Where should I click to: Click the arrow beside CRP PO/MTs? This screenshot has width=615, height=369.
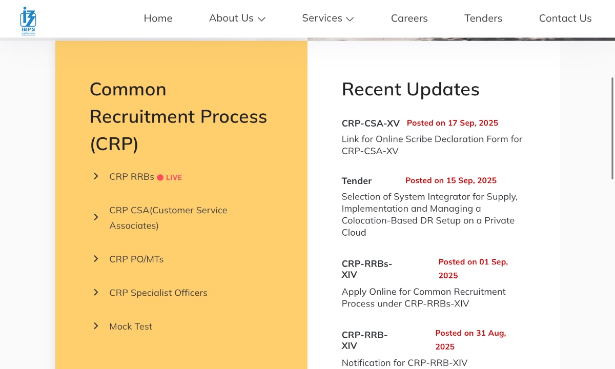point(96,259)
